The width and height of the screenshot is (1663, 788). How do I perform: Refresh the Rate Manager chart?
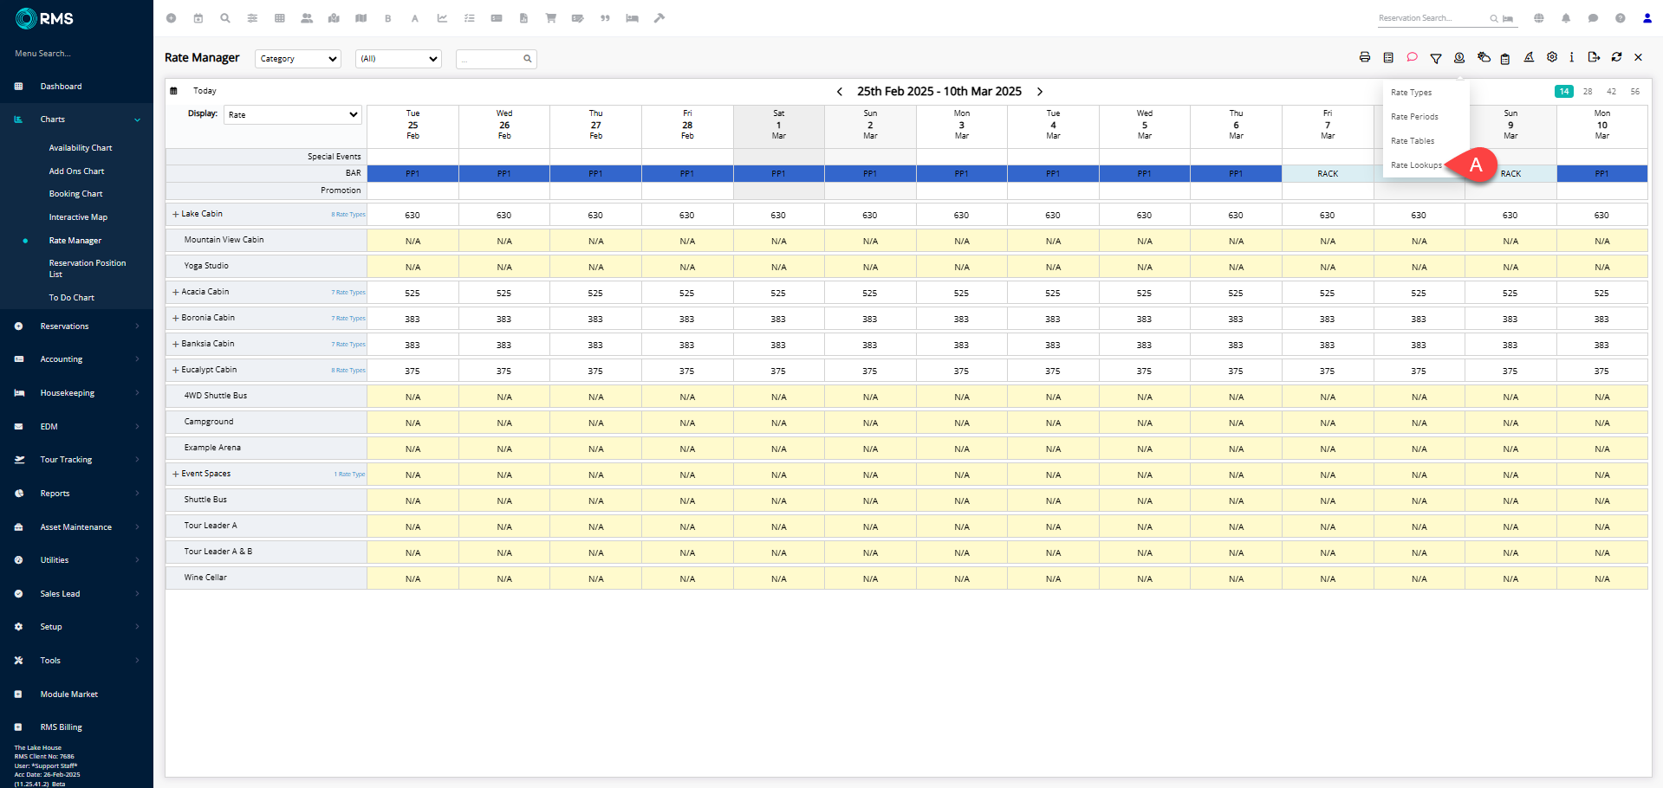coord(1616,57)
